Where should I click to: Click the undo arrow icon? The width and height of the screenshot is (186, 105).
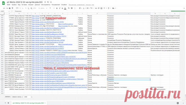coord(4,8)
